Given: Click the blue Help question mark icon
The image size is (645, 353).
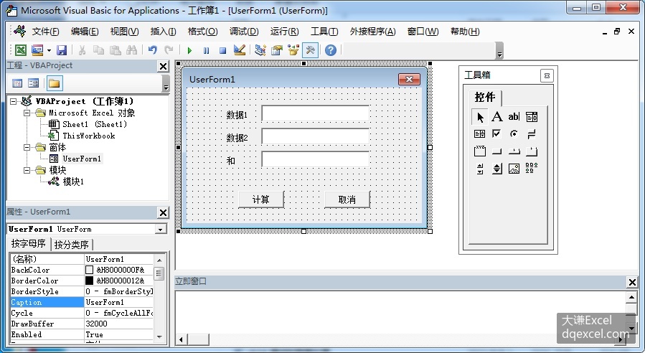Looking at the screenshot, I should click(x=331, y=50).
